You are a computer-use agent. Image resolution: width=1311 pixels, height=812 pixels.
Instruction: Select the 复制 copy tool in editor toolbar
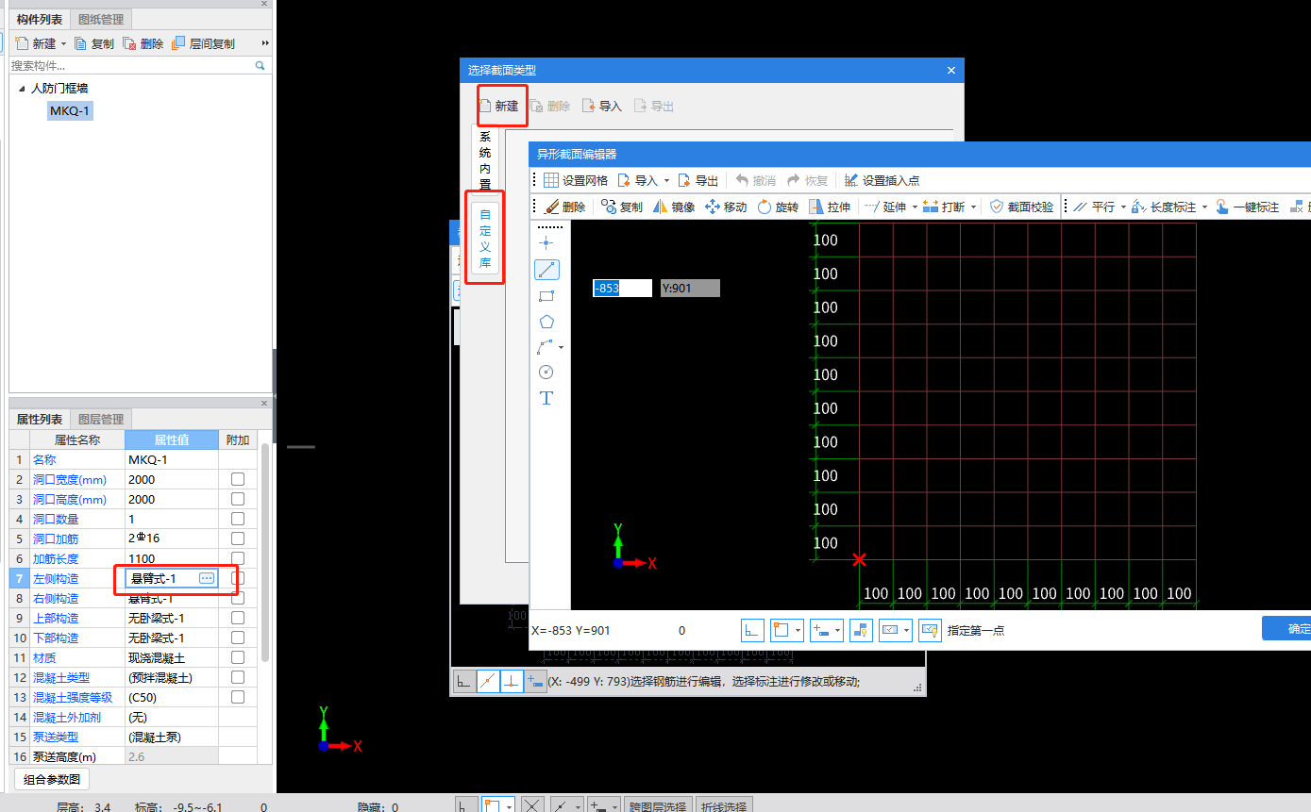[622, 207]
